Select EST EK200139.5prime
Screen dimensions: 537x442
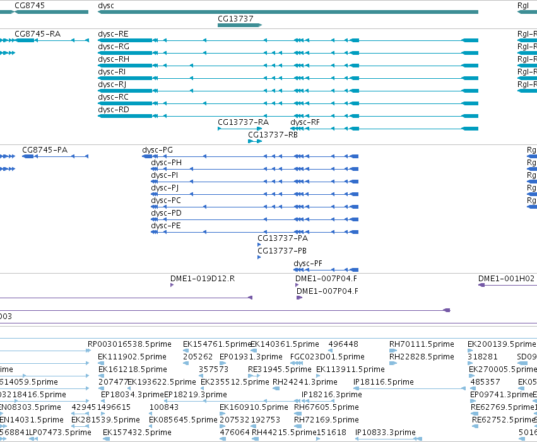tap(470, 351)
